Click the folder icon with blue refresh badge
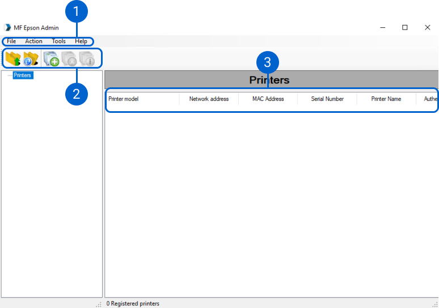The height and width of the screenshot is (308, 439). (x=31, y=58)
